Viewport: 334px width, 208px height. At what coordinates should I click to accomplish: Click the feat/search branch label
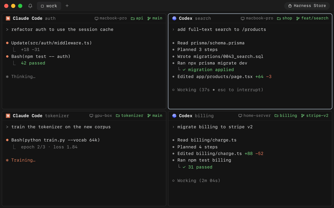click(x=312, y=18)
